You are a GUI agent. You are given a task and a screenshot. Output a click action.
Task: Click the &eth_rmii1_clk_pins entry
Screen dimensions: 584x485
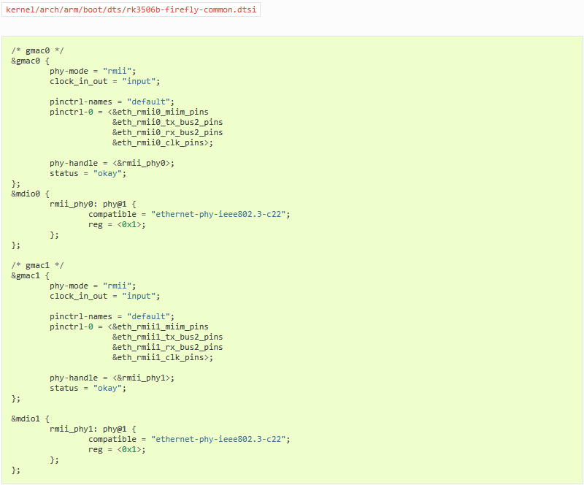(161, 357)
